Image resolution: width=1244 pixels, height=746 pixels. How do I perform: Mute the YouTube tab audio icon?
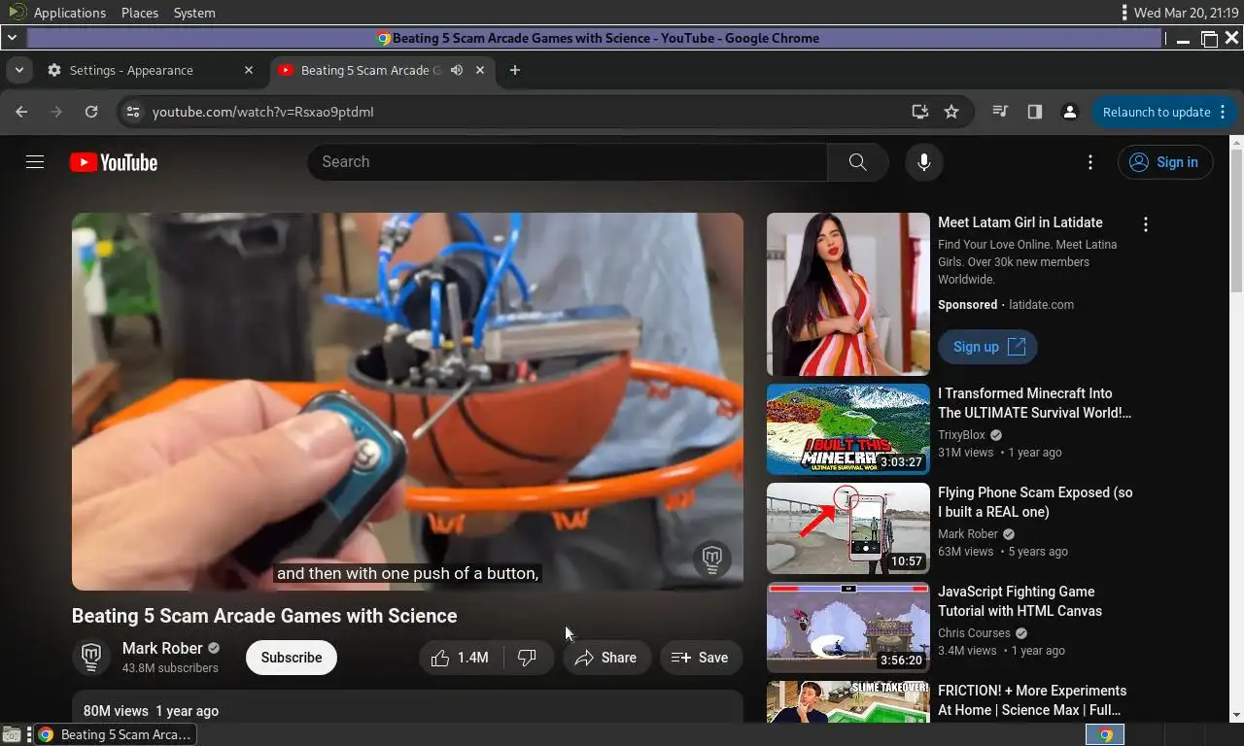[457, 70]
